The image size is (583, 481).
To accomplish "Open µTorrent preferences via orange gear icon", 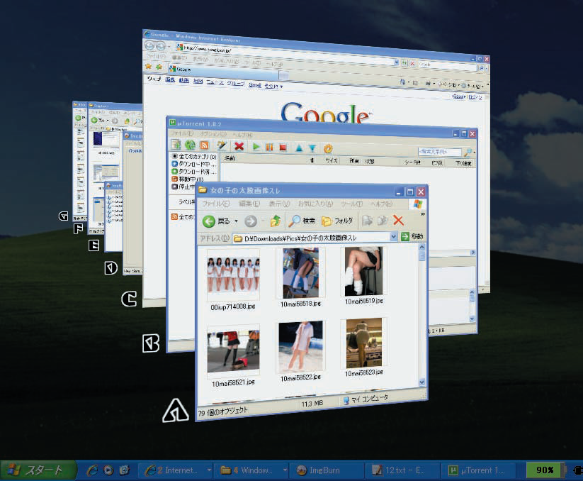I will pyautogui.click(x=328, y=148).
